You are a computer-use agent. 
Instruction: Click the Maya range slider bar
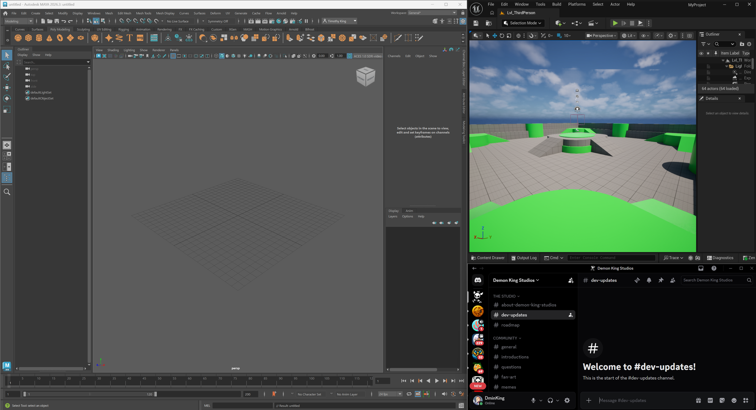tap(90, 394)
